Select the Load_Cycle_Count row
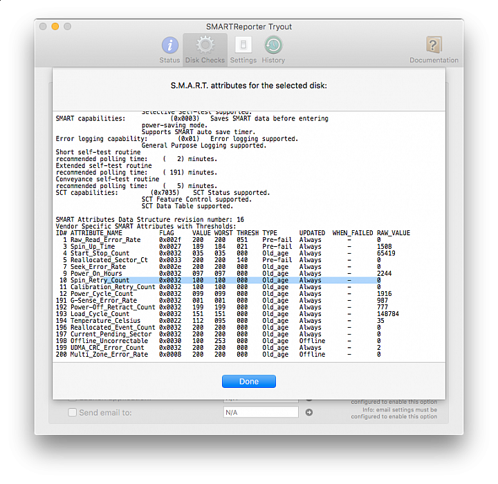This screenshot has height=484, width=498. (x=228, y=314)
